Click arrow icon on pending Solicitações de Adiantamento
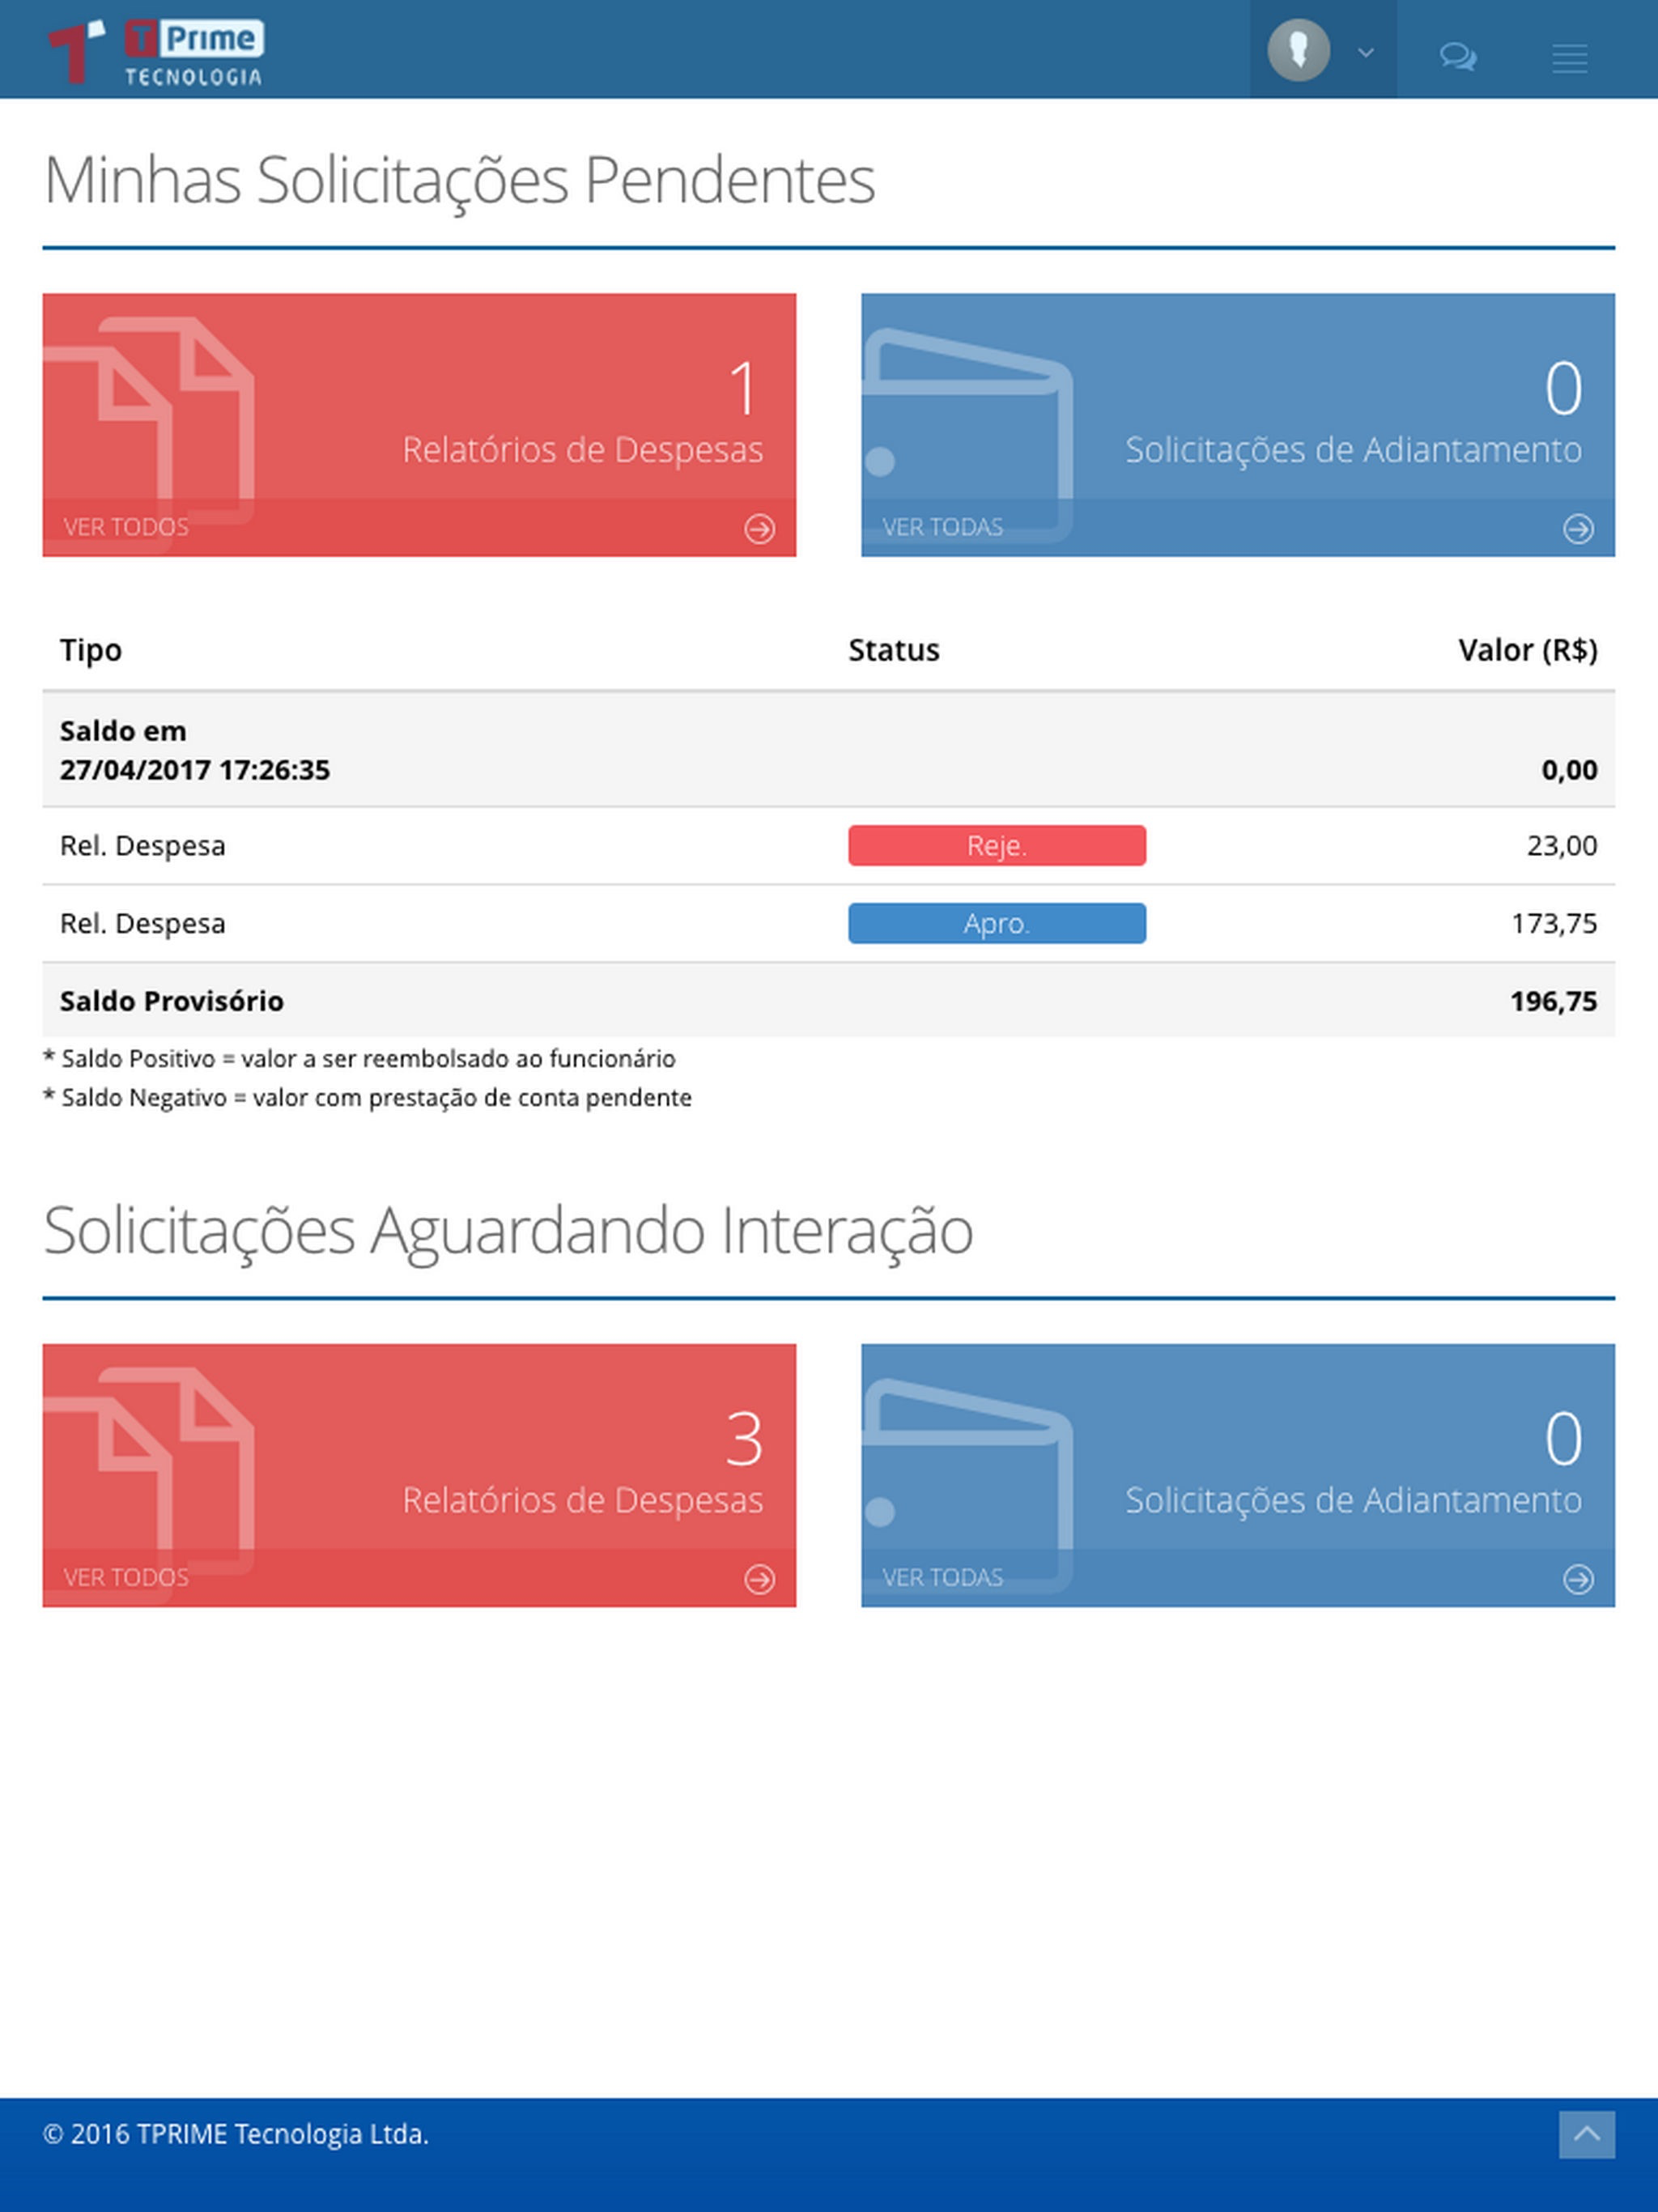The height and width of the screenshot is (2212, 1658). point(1578,528)
